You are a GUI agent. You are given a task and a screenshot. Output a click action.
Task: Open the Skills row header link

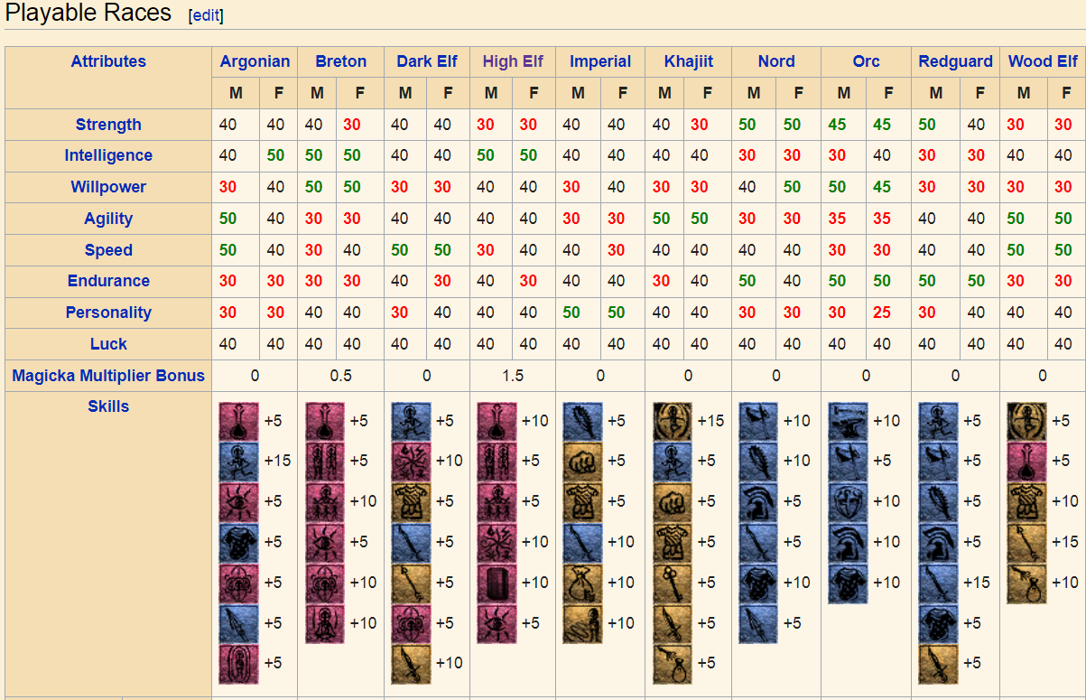point(108,406)
